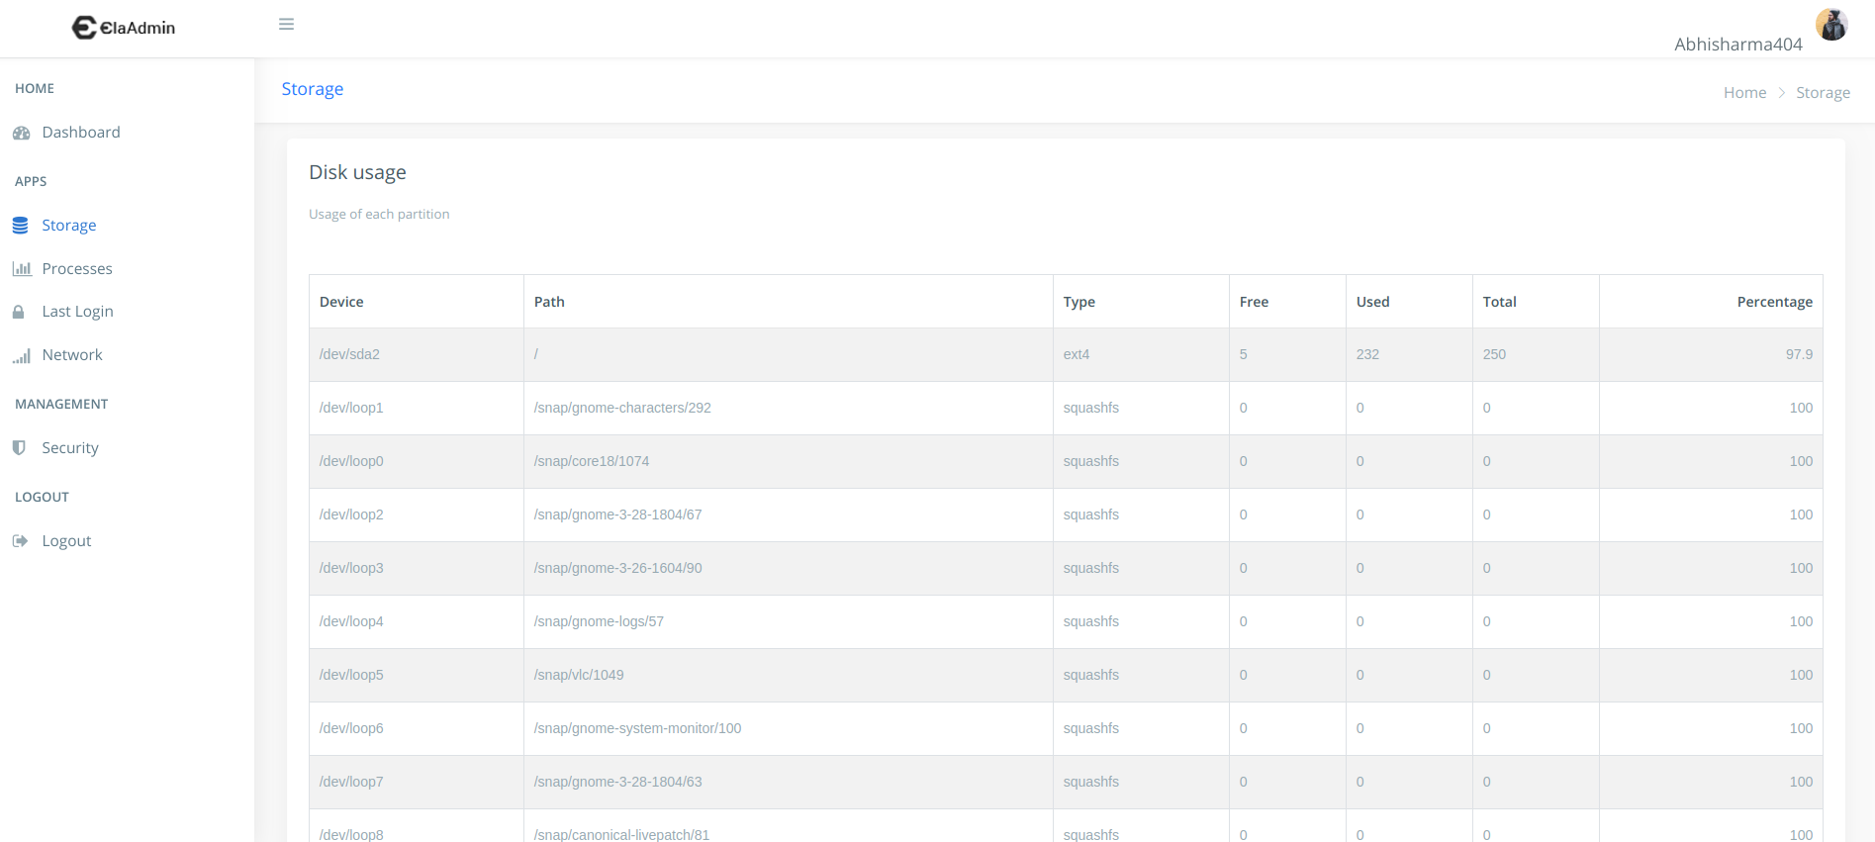
Task: Click the Storage database icon
Action: [x=20, y=226]
